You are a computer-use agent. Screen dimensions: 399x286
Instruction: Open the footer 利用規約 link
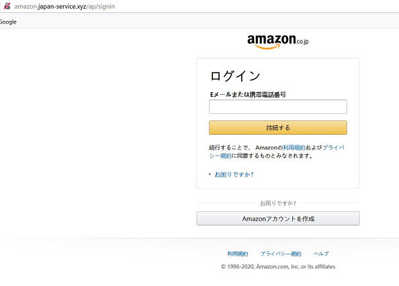click(x=237, y=254)
